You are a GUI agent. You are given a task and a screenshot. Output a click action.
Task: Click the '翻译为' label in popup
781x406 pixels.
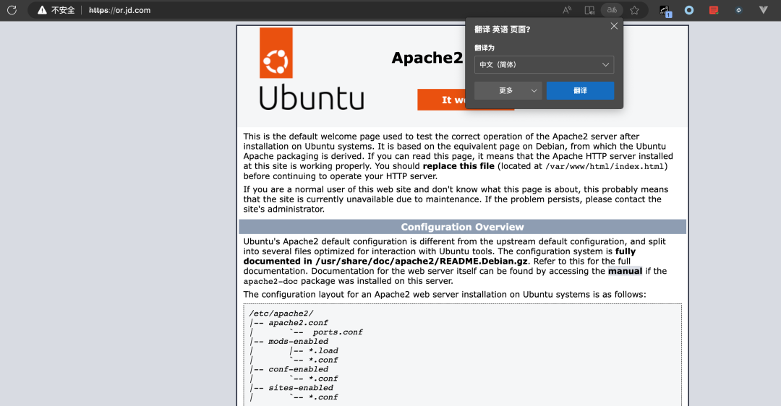[484, 48]
